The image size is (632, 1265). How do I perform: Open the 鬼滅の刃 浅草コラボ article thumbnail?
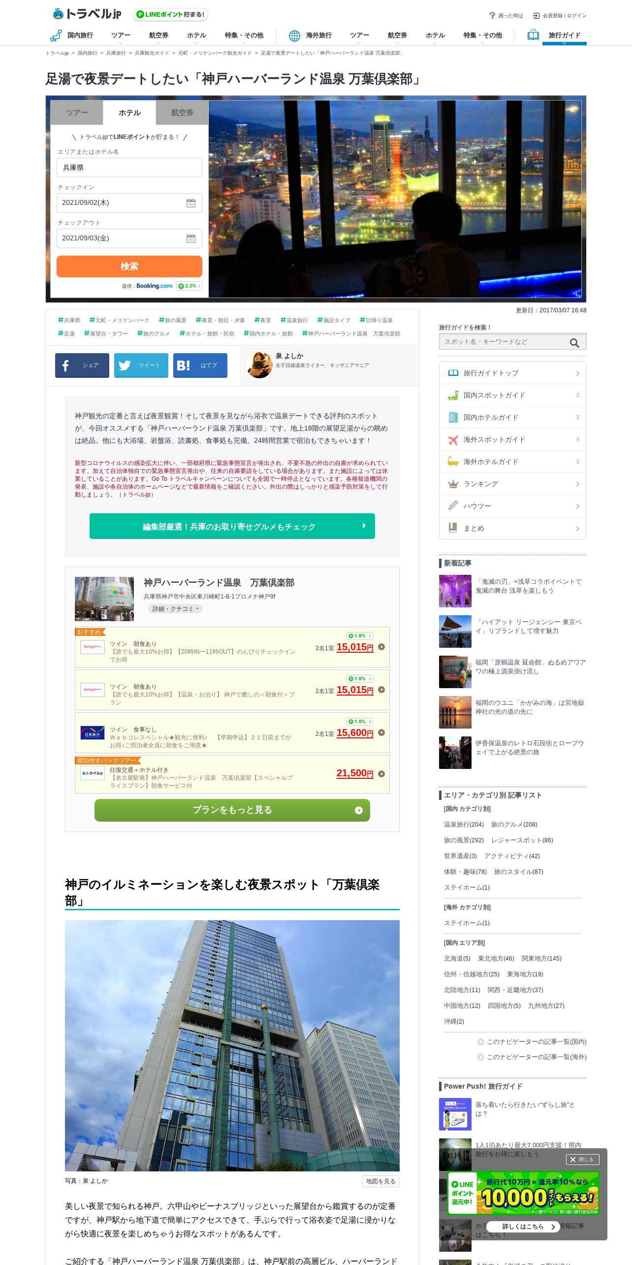coord(455,591)
